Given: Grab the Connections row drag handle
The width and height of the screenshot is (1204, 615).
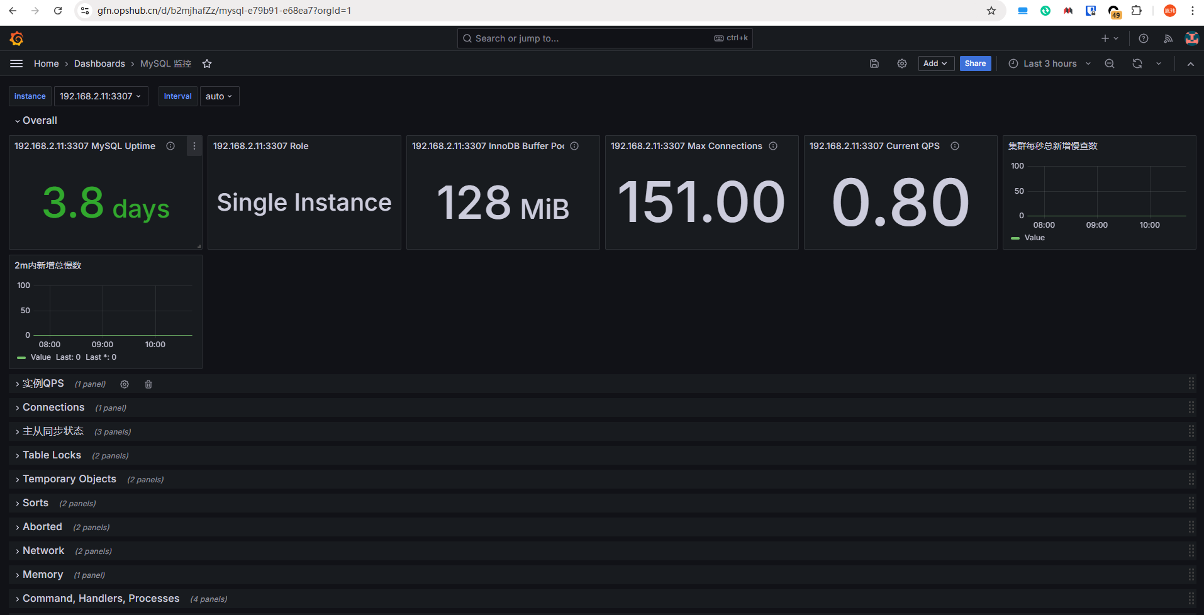Looking at the screenshot, I should point(1191,407).
